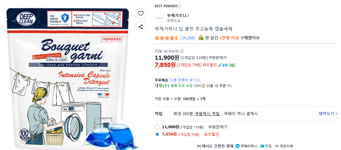Image resolution: width=341 pixels, height=150 pixels.
Task: Click the BEST AWARDS info icon
Action: [180, 6]
